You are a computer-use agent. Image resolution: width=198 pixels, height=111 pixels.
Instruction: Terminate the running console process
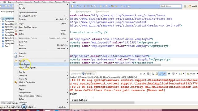tap(140, 74)
